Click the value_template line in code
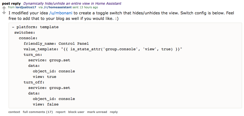Screen dimensions: 244x116 coord(103,49)
